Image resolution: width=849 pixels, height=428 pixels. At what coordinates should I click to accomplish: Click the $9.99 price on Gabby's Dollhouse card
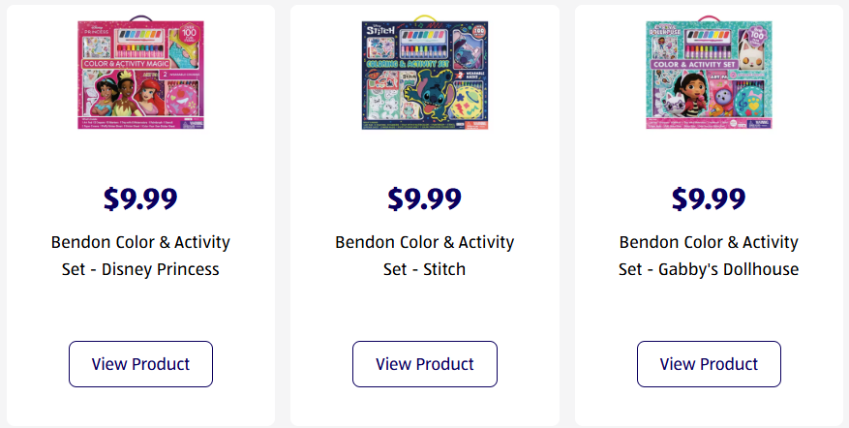(709, 199)
